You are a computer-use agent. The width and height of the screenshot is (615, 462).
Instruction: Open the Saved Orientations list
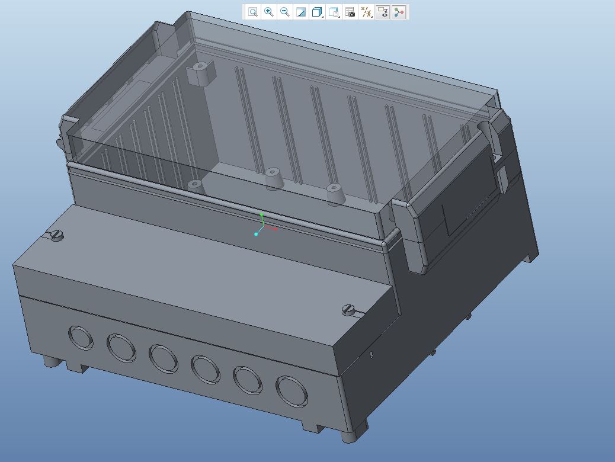[334, 12]
